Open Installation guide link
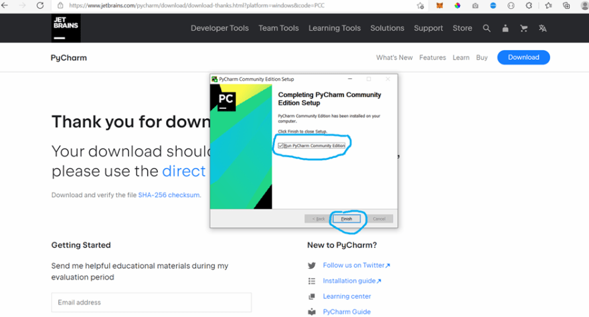The height and width of the screenshot is (317, 589). pyautogui.click(x=352, y=281)
